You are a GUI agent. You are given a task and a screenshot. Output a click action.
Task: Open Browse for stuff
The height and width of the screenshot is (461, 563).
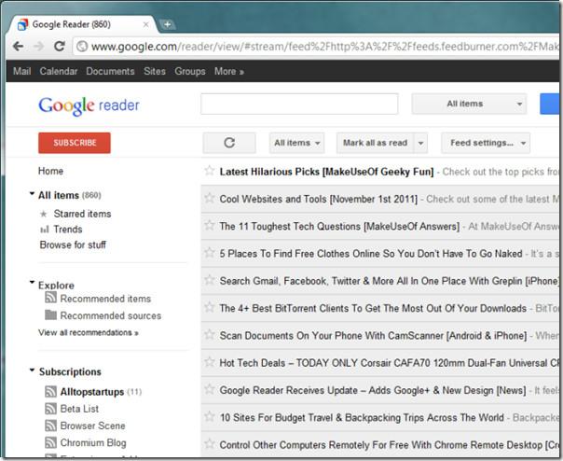[x=73, y=244]
